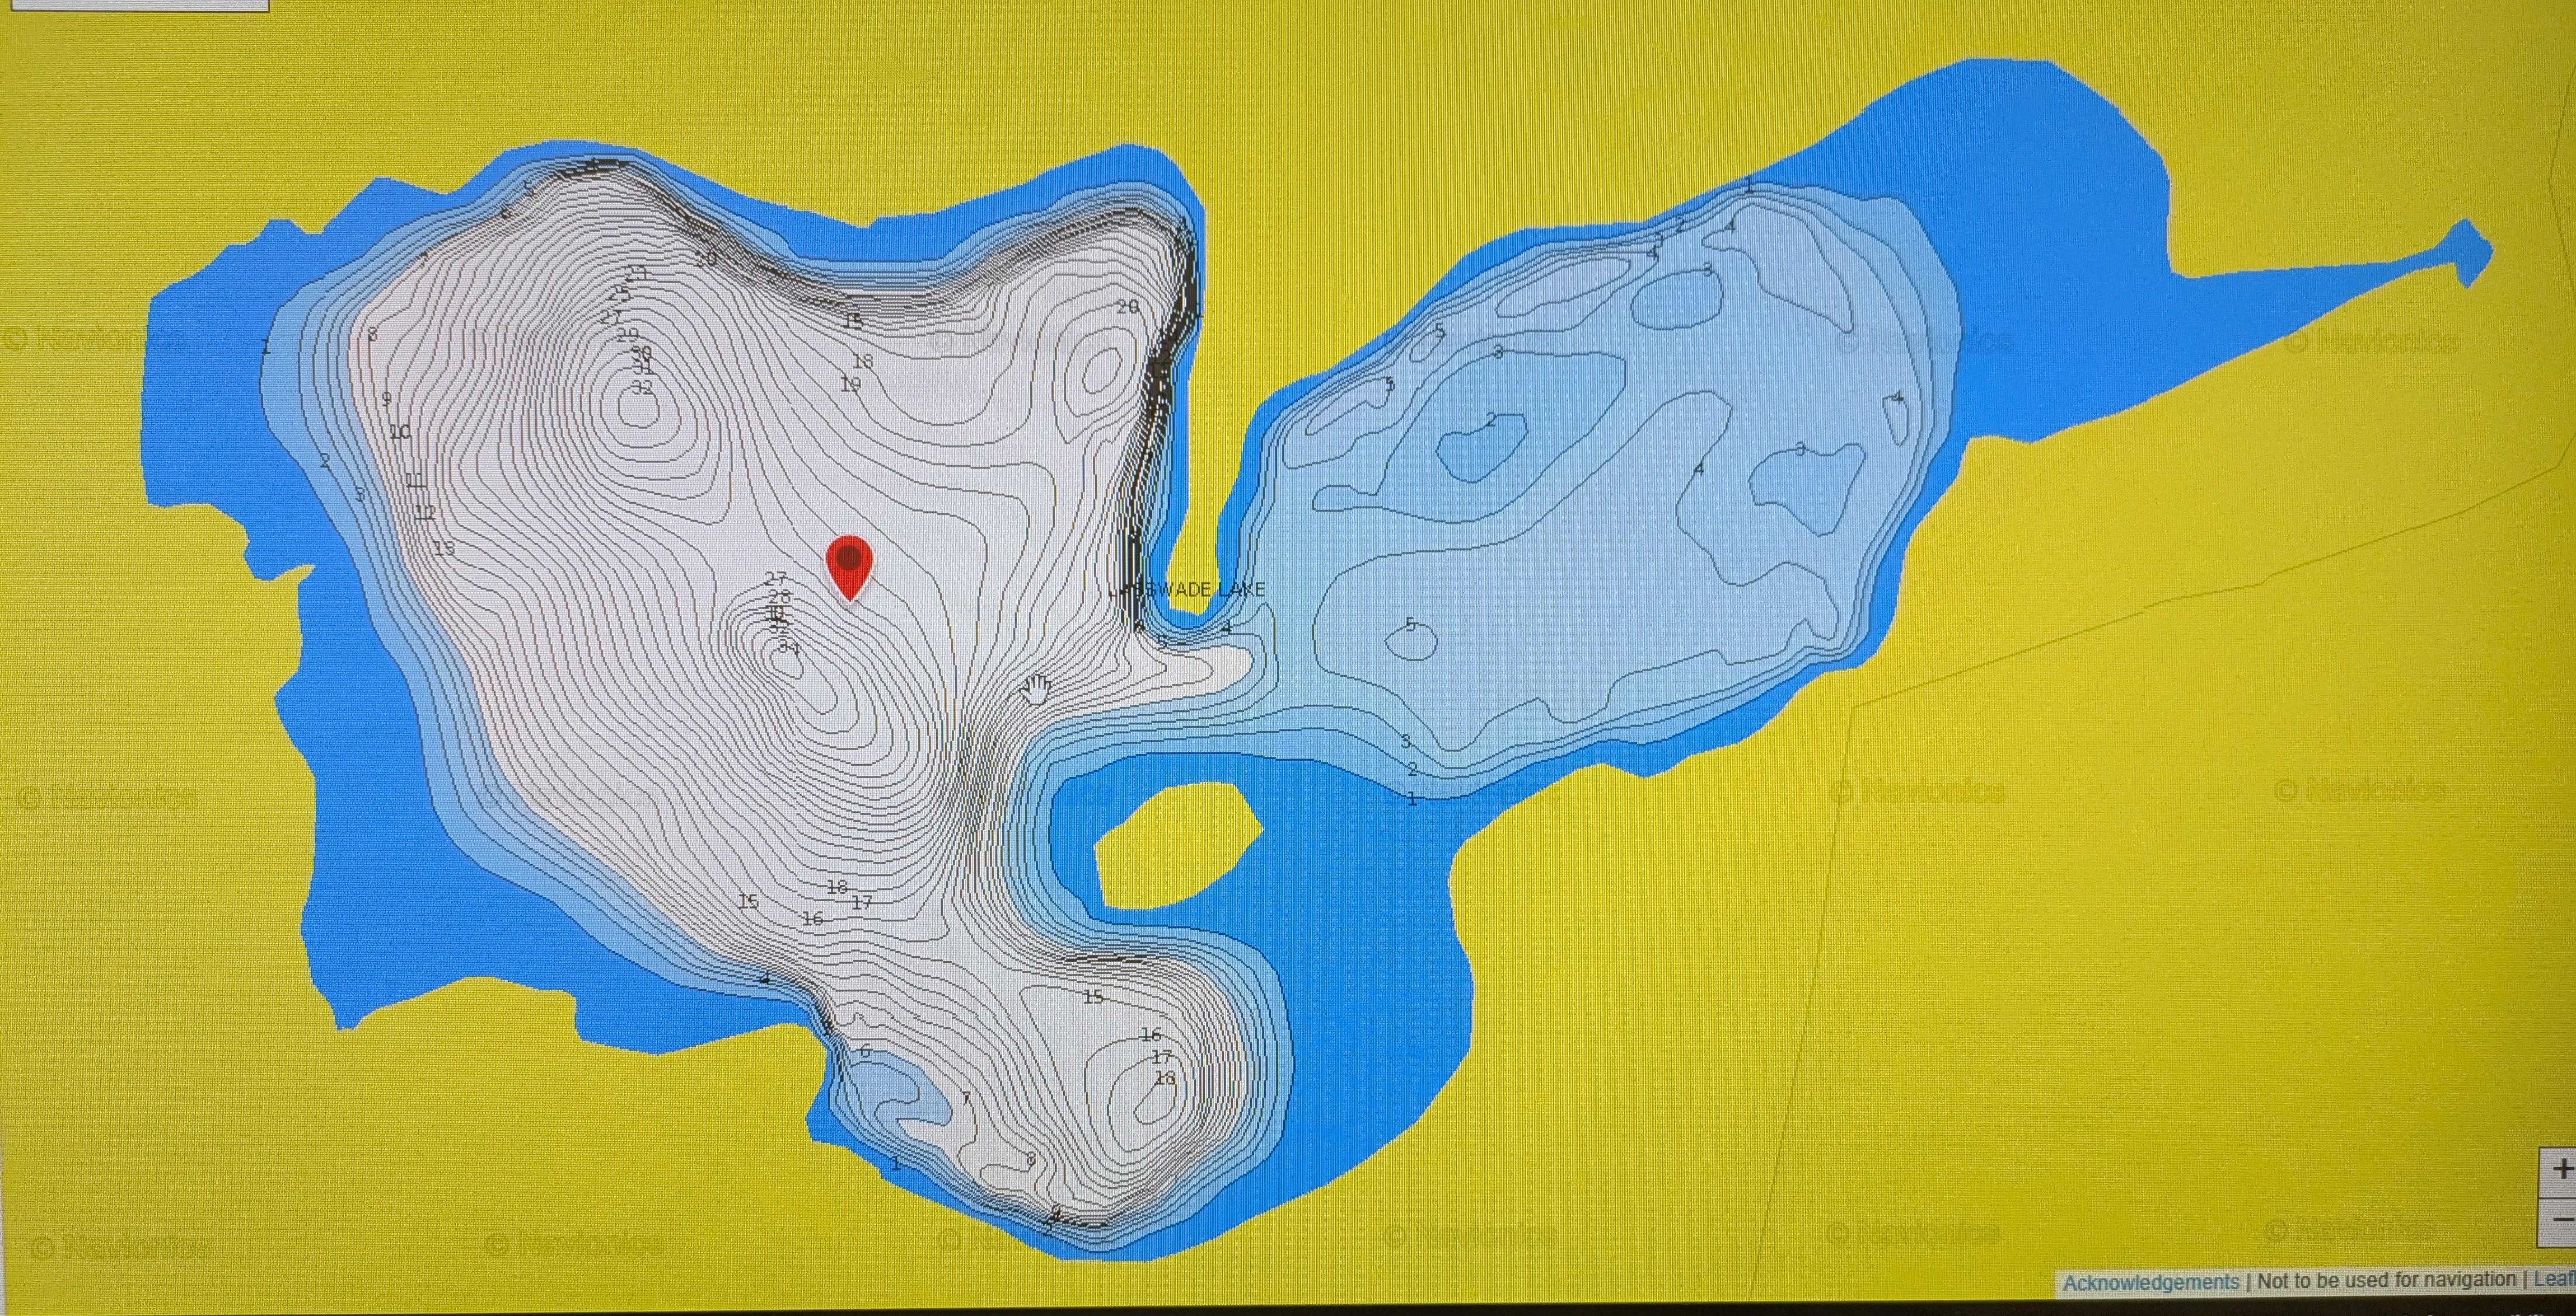Click the 25 depth contour label

[x=619, y=295]
